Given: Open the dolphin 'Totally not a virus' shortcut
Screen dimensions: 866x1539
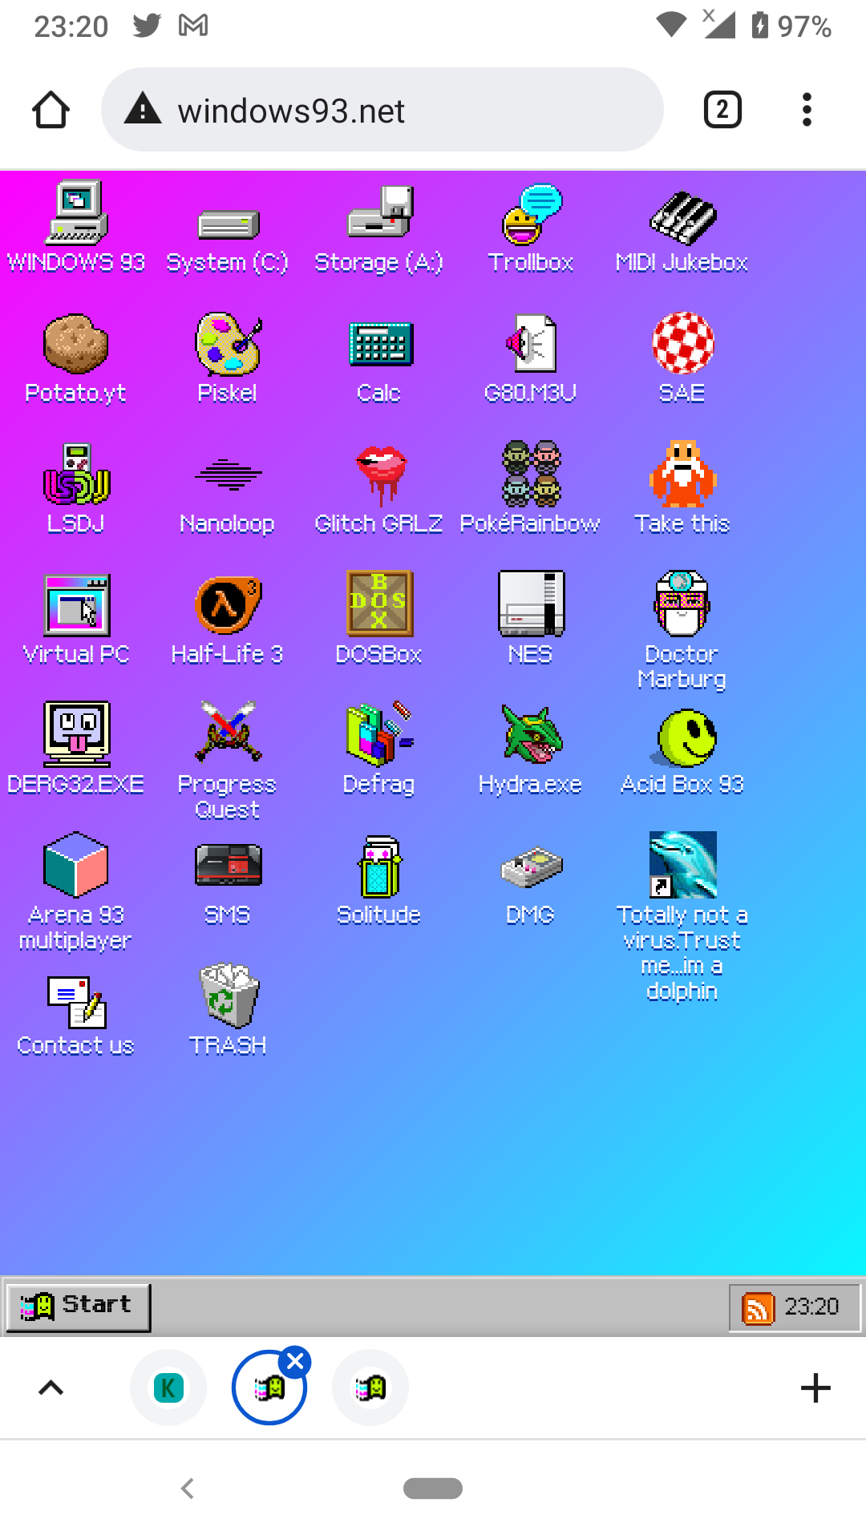Looking at the screenshot, I should coord(682,866).
